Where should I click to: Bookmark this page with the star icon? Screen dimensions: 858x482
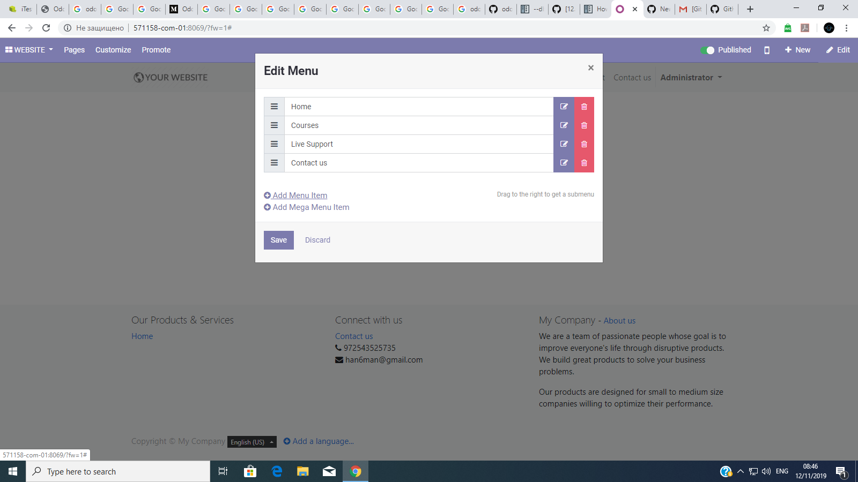766,28
